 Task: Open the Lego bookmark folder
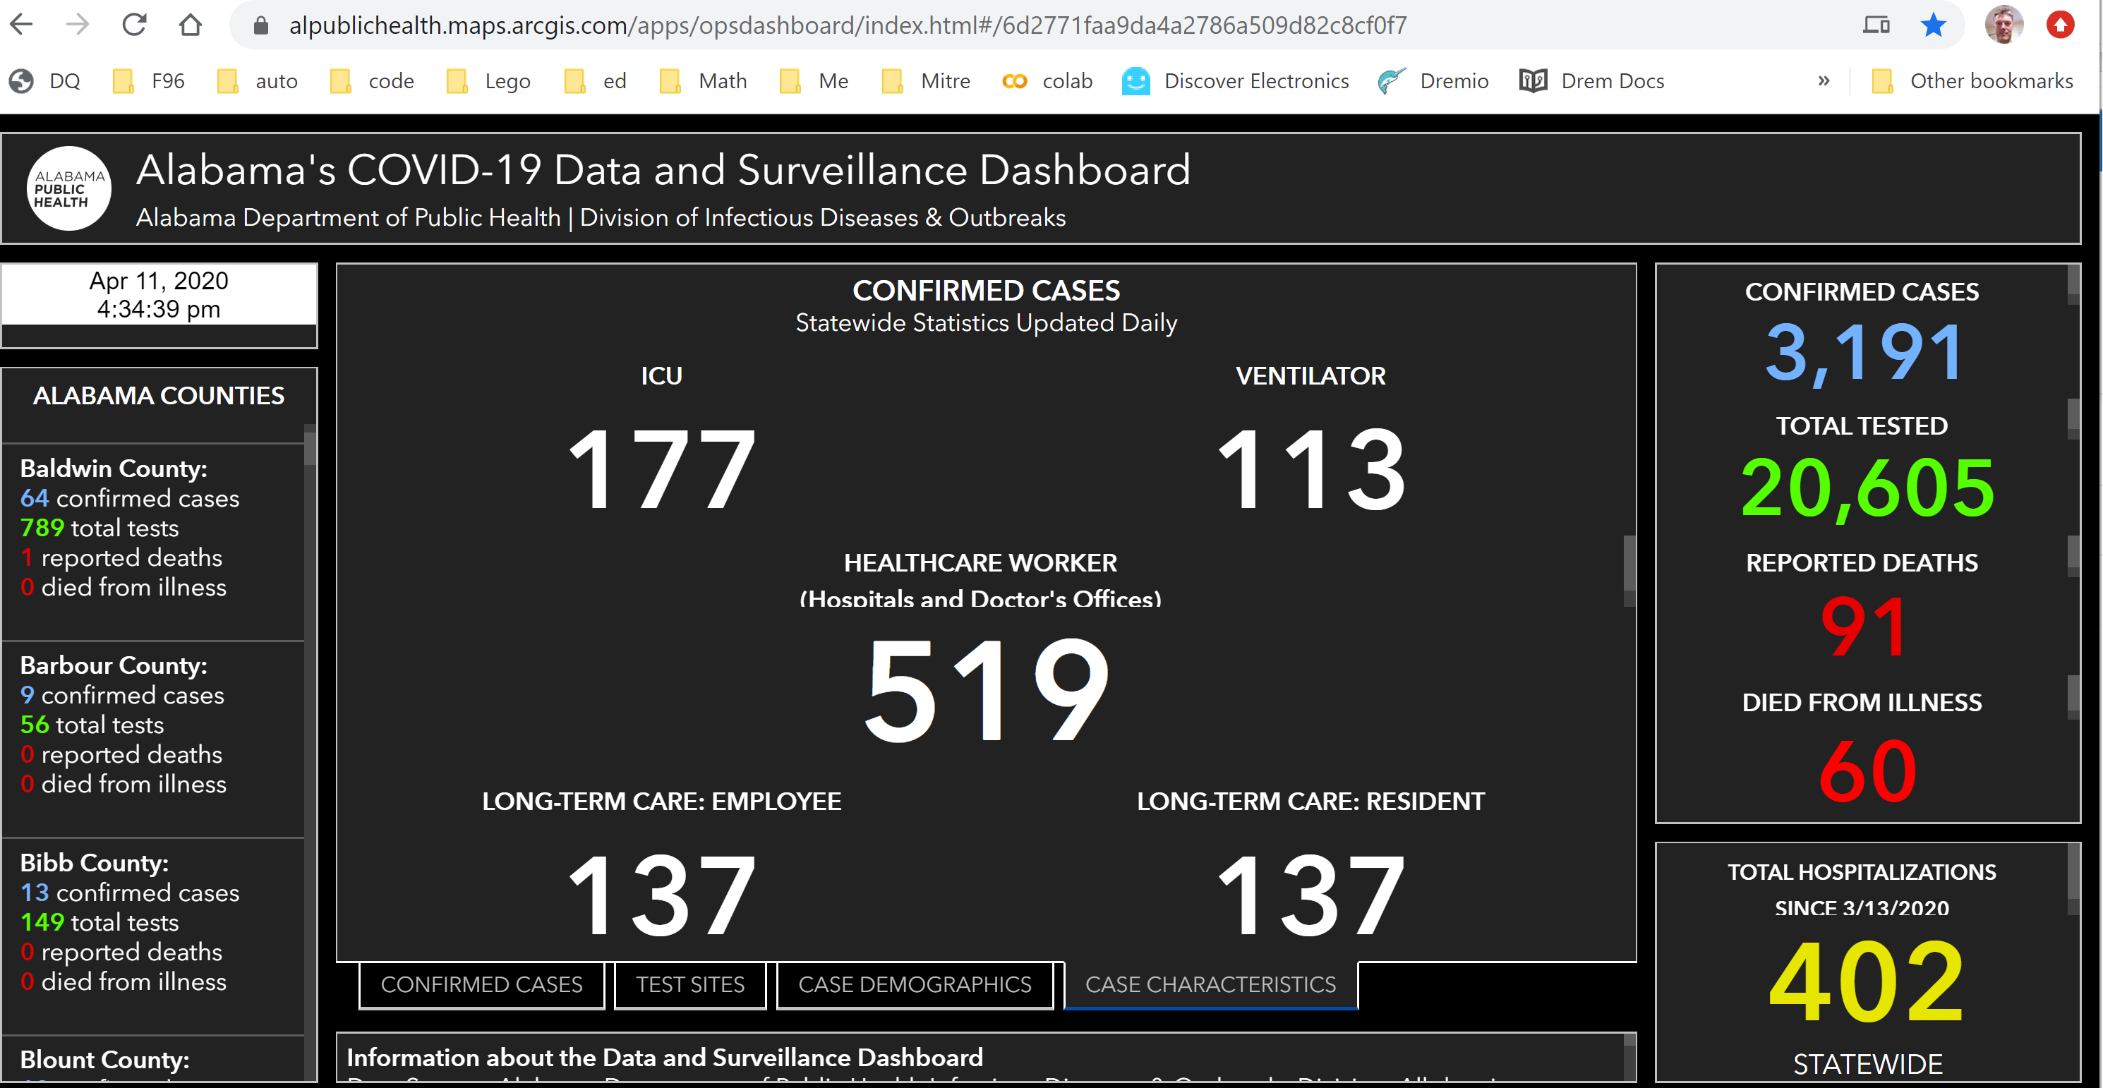[x=488, y=81]
